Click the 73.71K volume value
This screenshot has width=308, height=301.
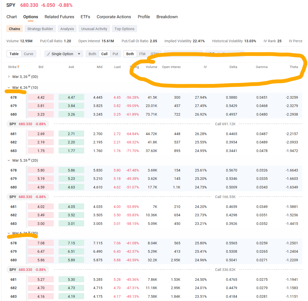[x=151, y=114]
